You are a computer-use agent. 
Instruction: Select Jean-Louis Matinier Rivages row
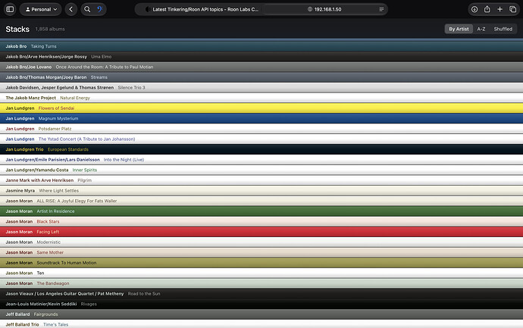[x=261, y=305]
